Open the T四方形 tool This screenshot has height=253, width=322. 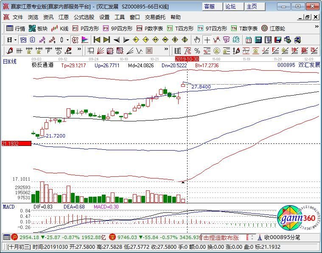point(180,28)
